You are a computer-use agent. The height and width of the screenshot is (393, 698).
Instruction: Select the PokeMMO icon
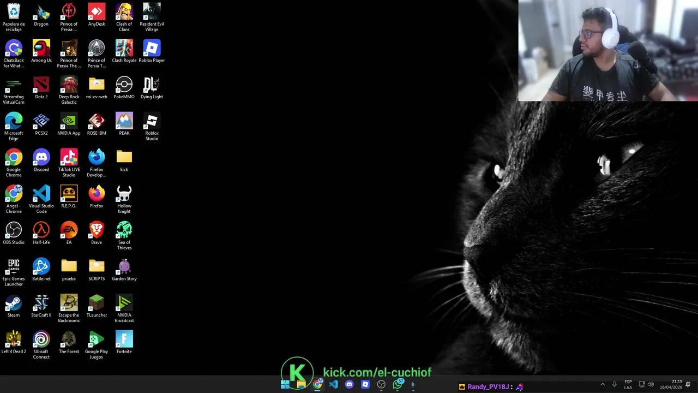(x=124, y=87)
